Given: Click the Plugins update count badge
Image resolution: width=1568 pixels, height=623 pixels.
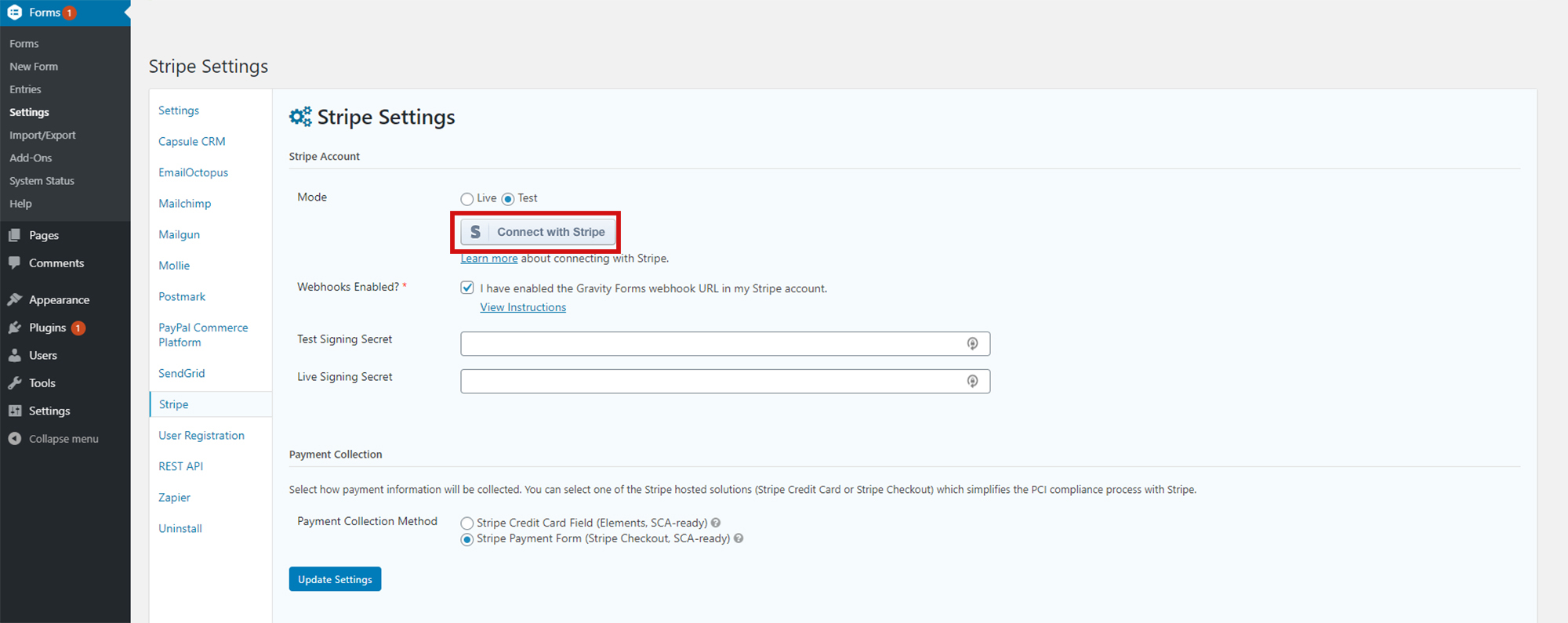Looking at the screenshot, I should tap(78, 328).
